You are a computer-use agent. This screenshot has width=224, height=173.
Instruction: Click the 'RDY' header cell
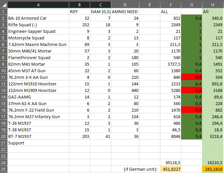click(x=79, y=11)
